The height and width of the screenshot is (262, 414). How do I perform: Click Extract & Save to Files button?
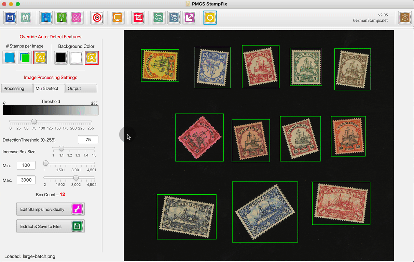click(x=51, y=226)
